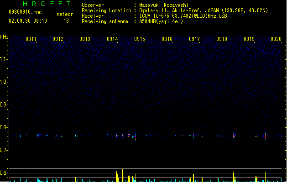This screenshot has width=287, height=182.
Task: Click the 0.6 frequency axis label
Action: tap(4, 173)
